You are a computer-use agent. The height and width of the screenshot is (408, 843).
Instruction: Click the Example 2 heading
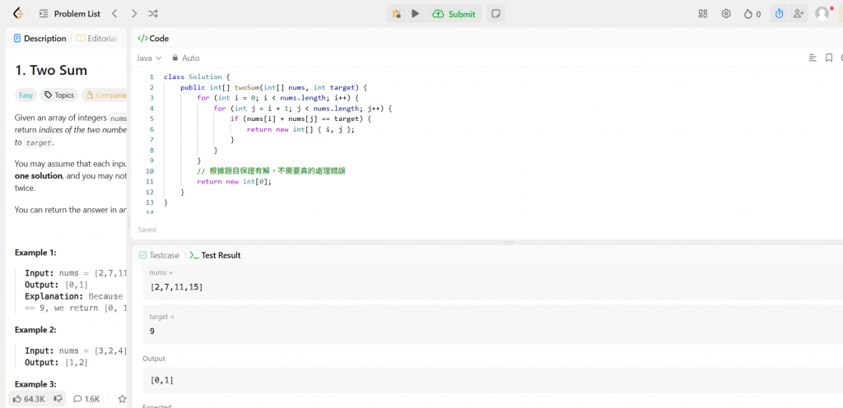[x=35, y=330]
